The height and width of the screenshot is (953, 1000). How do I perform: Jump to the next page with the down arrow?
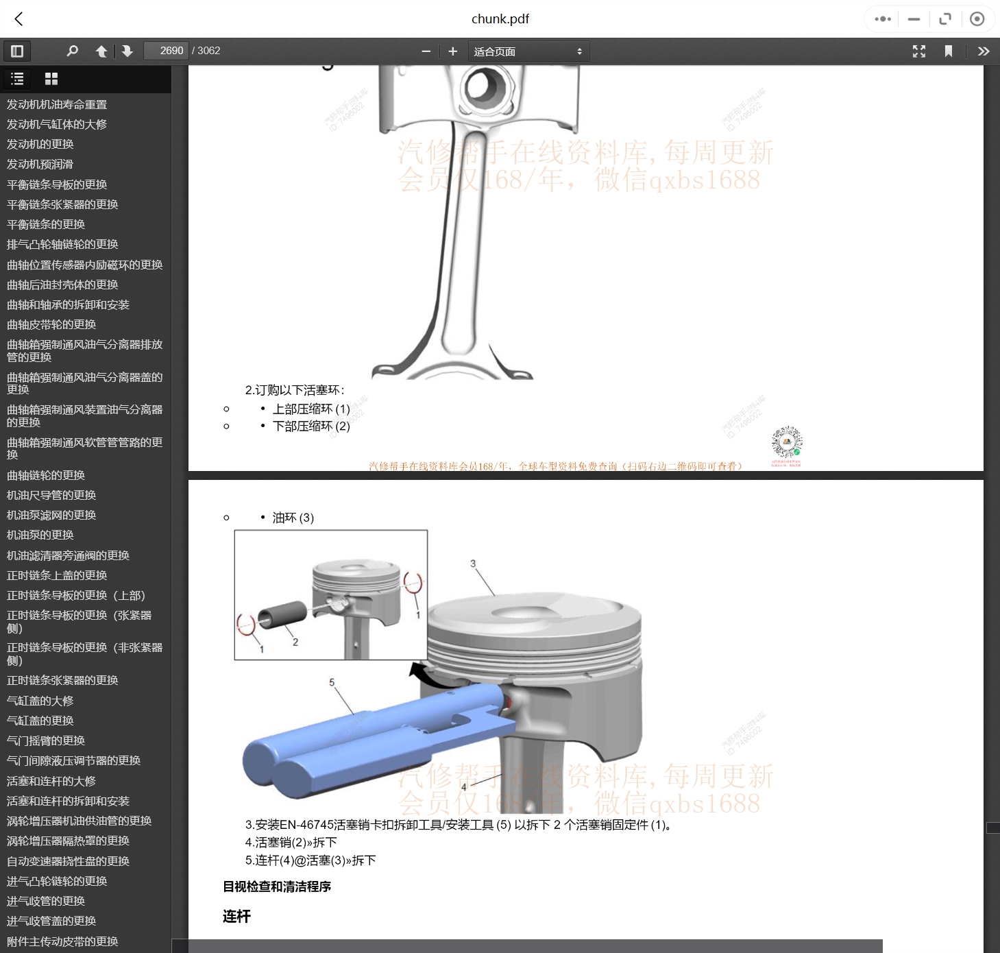pyautogui.click(x=127, y=51)
